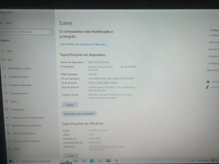The width and height of the screenshot is (219, 164).
Task: Click the Settings gear on taskbar
Action: tap(116, 161)
